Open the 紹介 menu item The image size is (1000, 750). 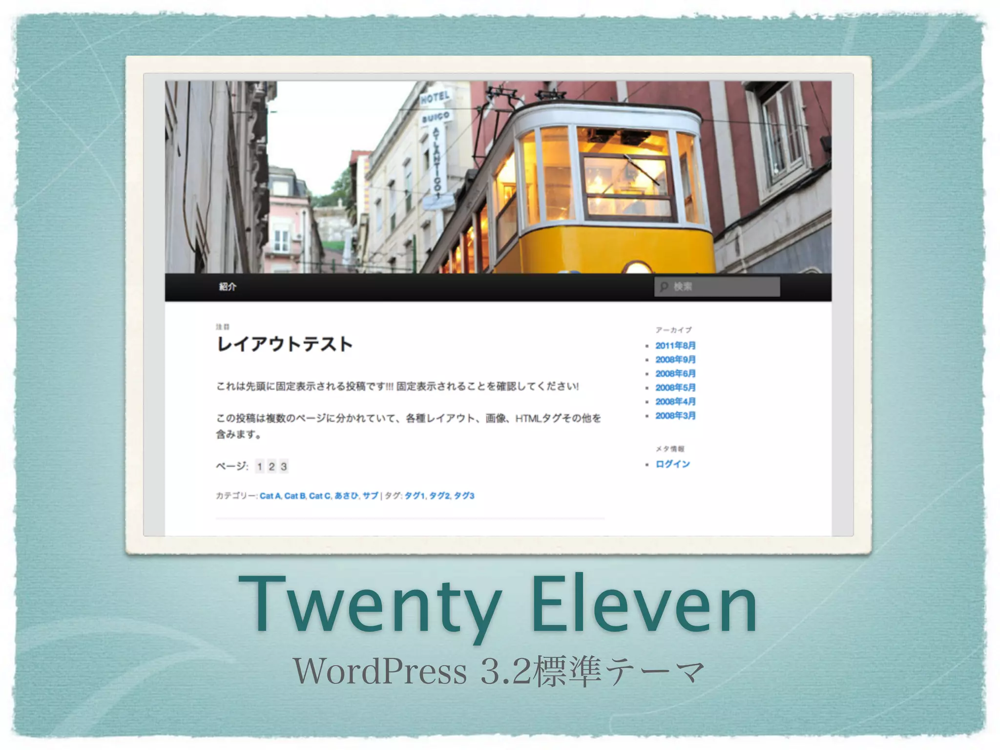click(x=228, y=287)
